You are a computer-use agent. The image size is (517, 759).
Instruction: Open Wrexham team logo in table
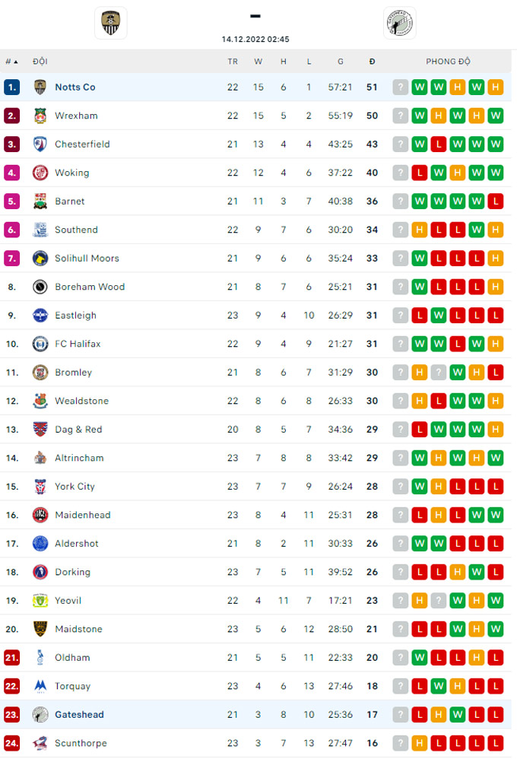[40, 116]
